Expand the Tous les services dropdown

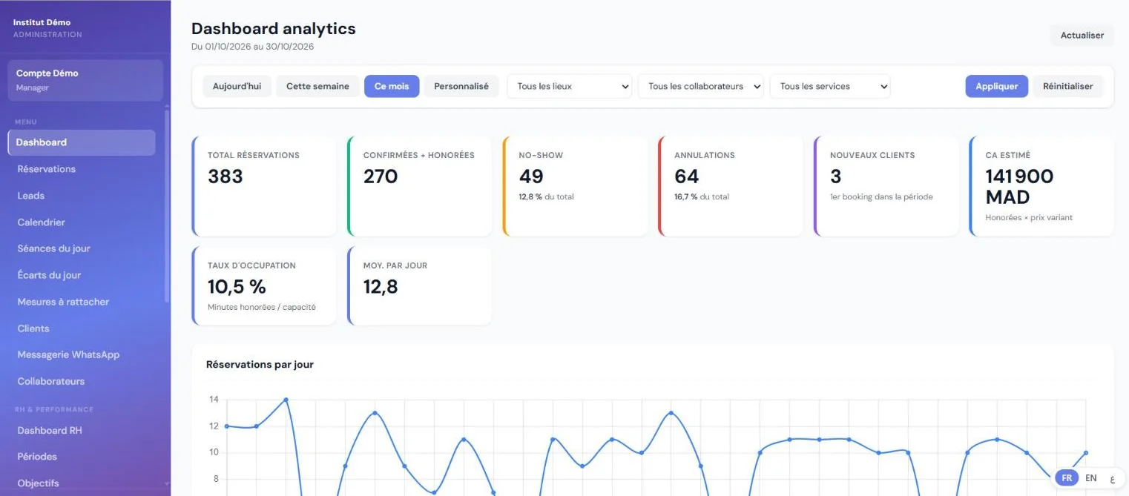[830, 86]
